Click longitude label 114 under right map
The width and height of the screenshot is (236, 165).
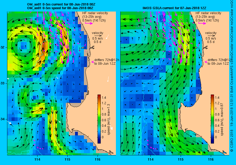pos(151,159)
